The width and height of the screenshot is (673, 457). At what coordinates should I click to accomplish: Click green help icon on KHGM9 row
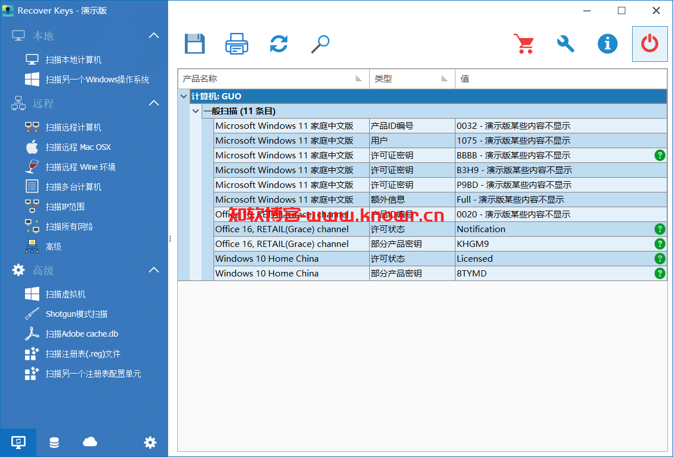coord(660,244)
